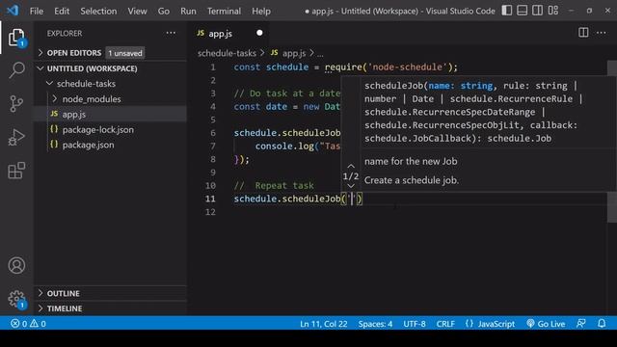Screen dimensions: 617x347
Task: Toggle primary side bar layout icon
Action: (507, 11)
